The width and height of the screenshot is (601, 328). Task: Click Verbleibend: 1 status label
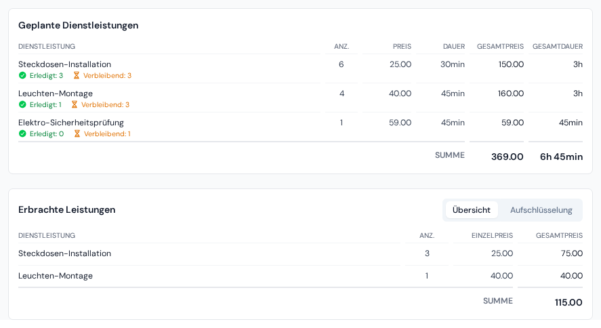point(107,134)
